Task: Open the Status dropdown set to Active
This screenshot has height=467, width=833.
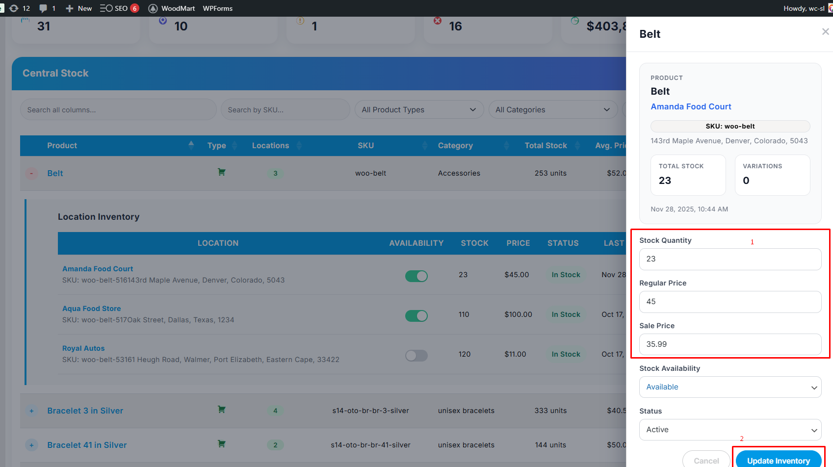Action: click(730, 430)
